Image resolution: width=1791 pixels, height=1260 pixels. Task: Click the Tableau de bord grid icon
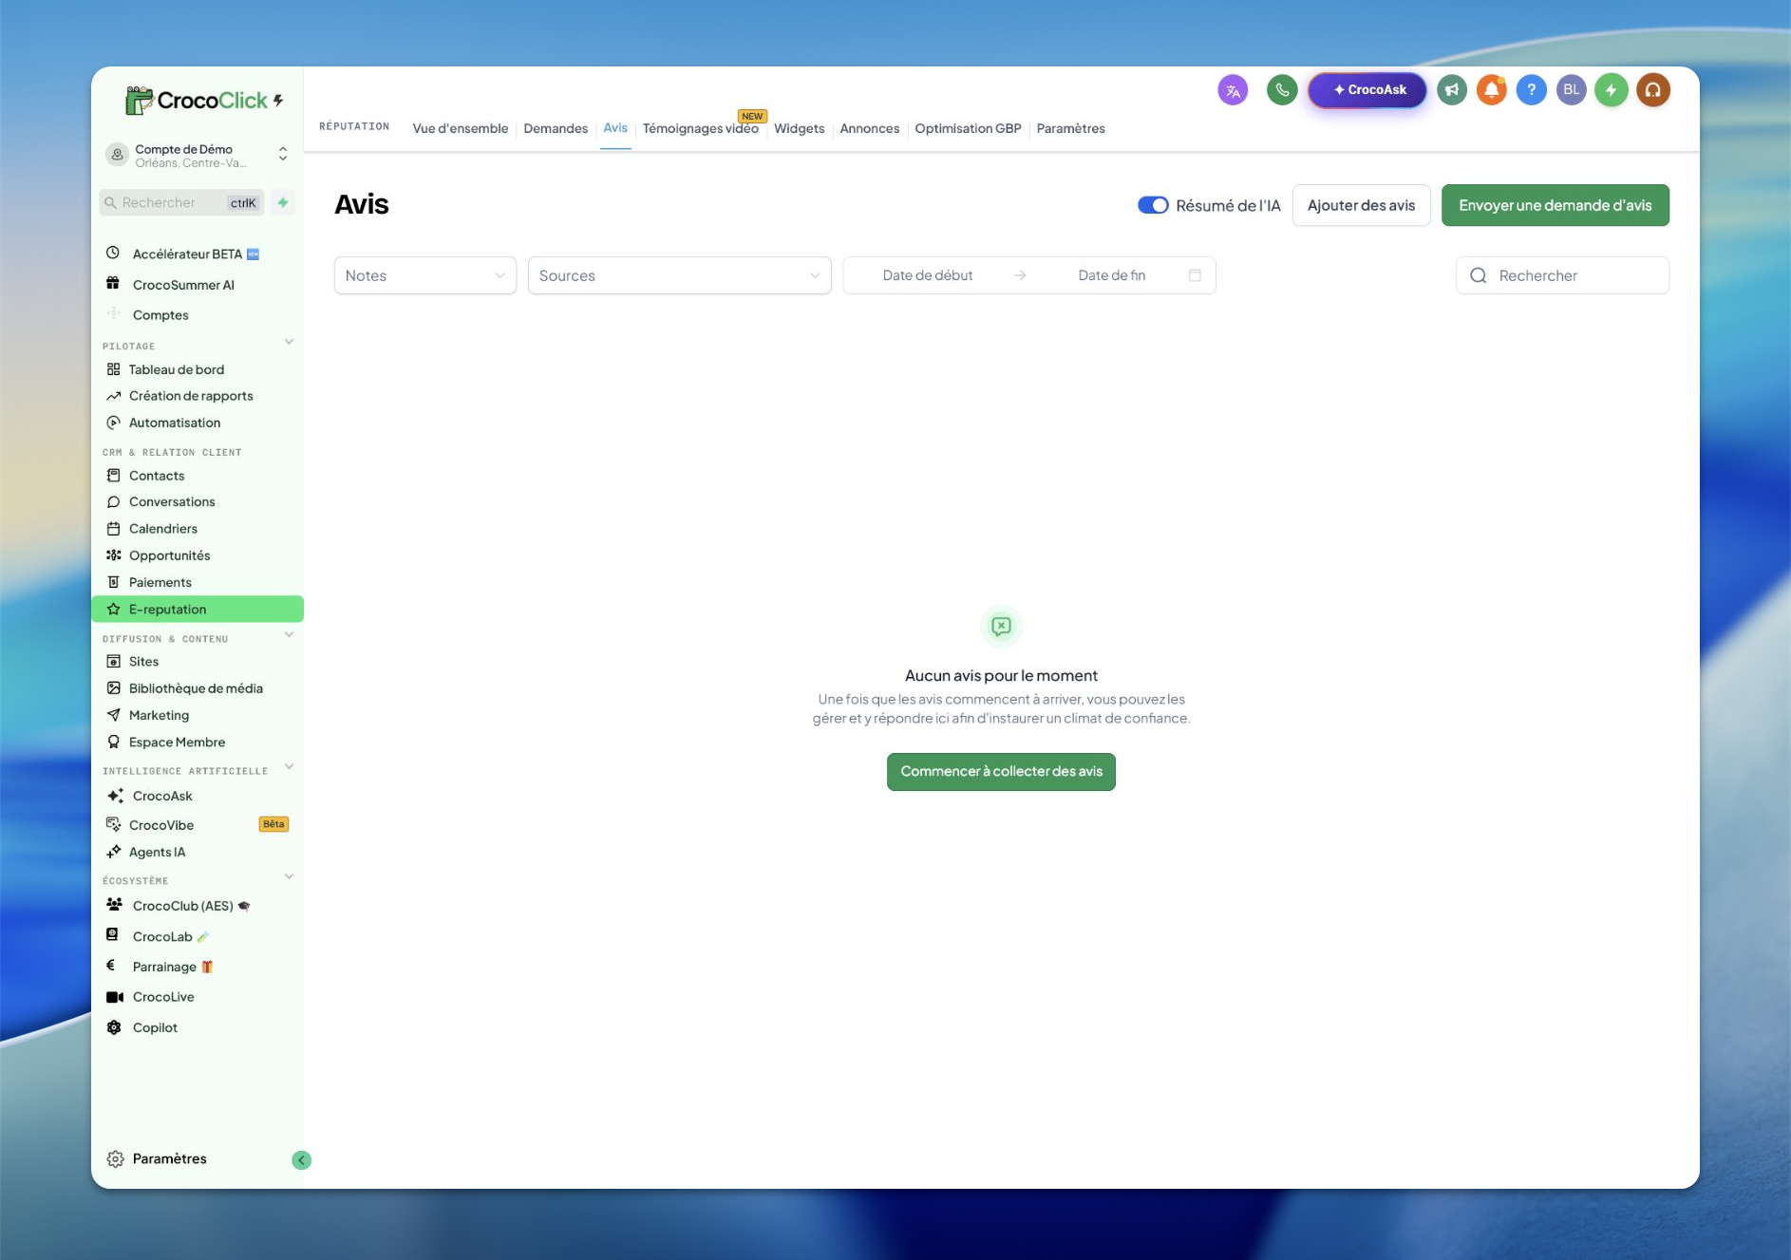click(114, 369)
